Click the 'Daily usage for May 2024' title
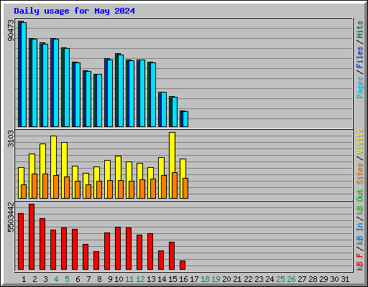 [x=74, y=11]
